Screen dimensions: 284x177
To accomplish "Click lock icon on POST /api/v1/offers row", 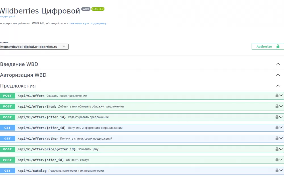I will point(277,95).
